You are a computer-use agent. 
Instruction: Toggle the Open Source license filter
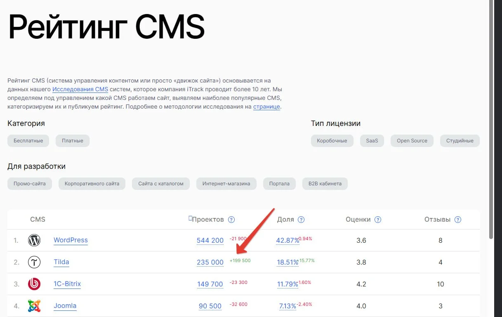[x=412, y=141]
